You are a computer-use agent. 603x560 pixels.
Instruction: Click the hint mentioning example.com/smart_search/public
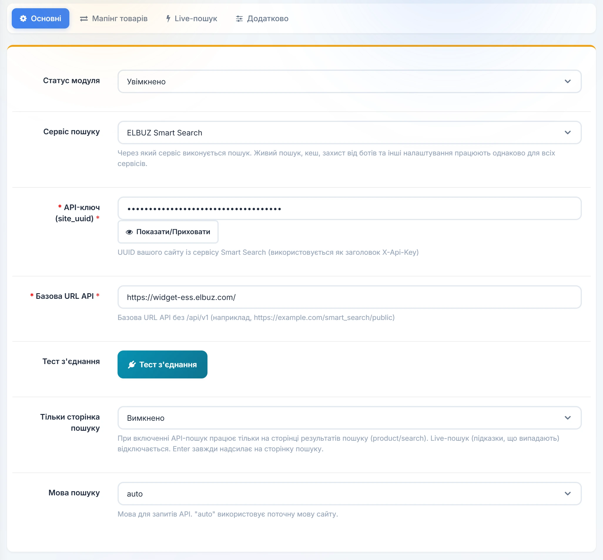click(x=256, y=318)
